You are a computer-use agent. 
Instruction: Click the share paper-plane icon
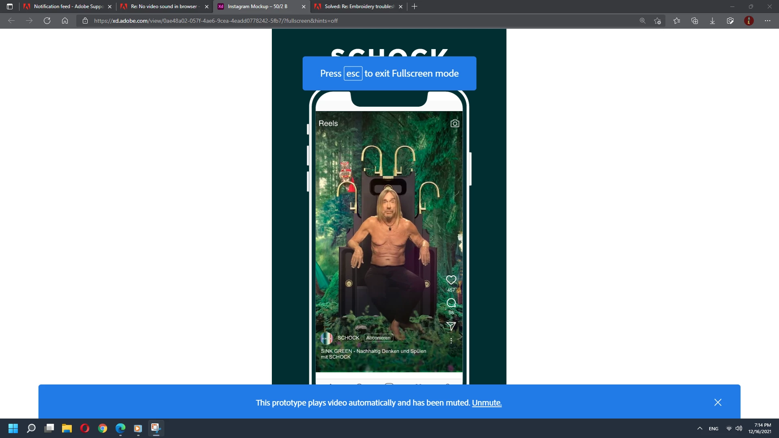[451, 326]
